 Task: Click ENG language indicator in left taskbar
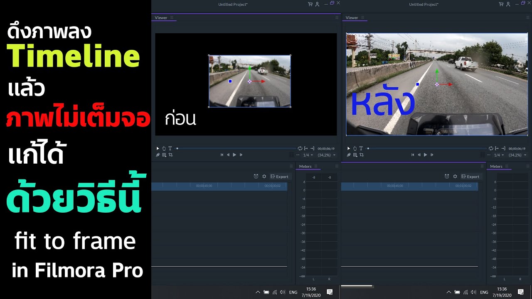(x=293, y=292)
